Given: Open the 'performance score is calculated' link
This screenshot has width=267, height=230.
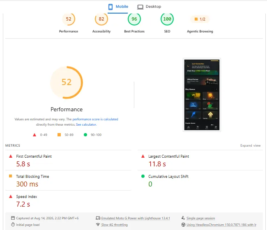Looking at the screenshot, I should click(95, 119).
